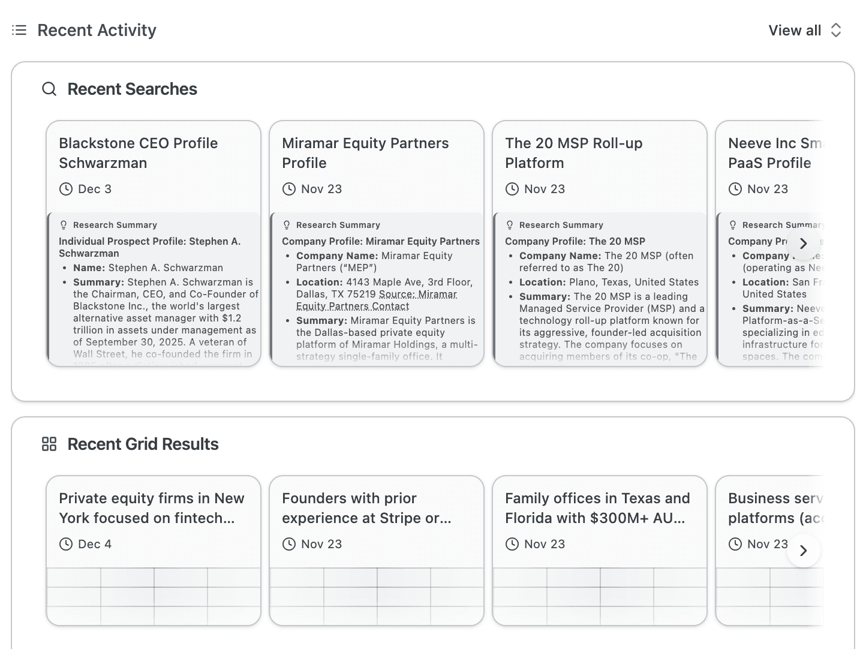Open the Family offices in Texas grid result
This screenshot has height=649, width=866.
pos(599,508)
